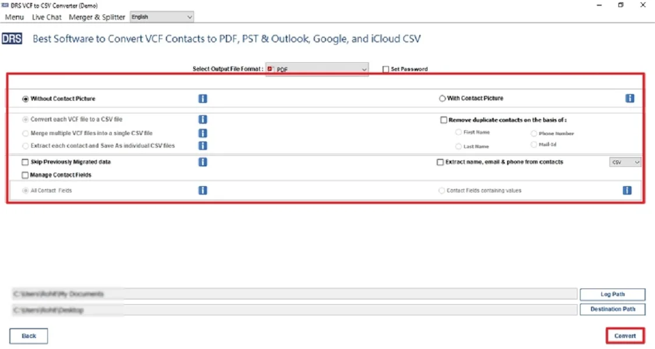
Task: Select Mail-Id duplicate radio option
Action: 533,144
